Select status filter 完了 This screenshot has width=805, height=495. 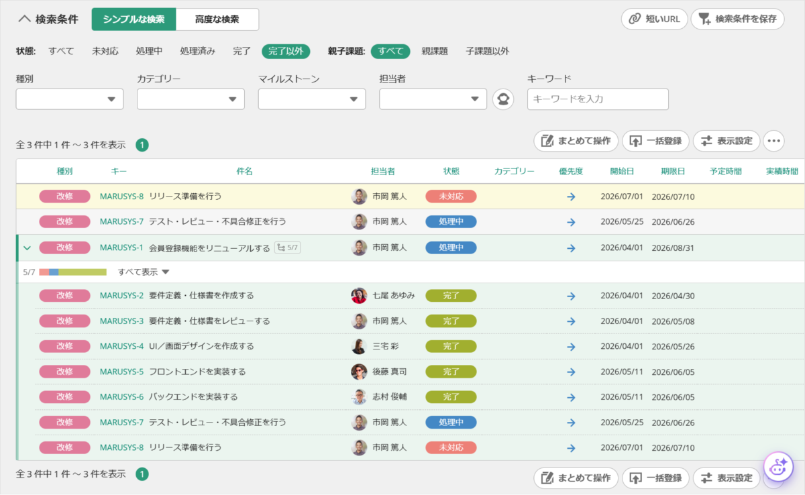(x=241, y=51)
